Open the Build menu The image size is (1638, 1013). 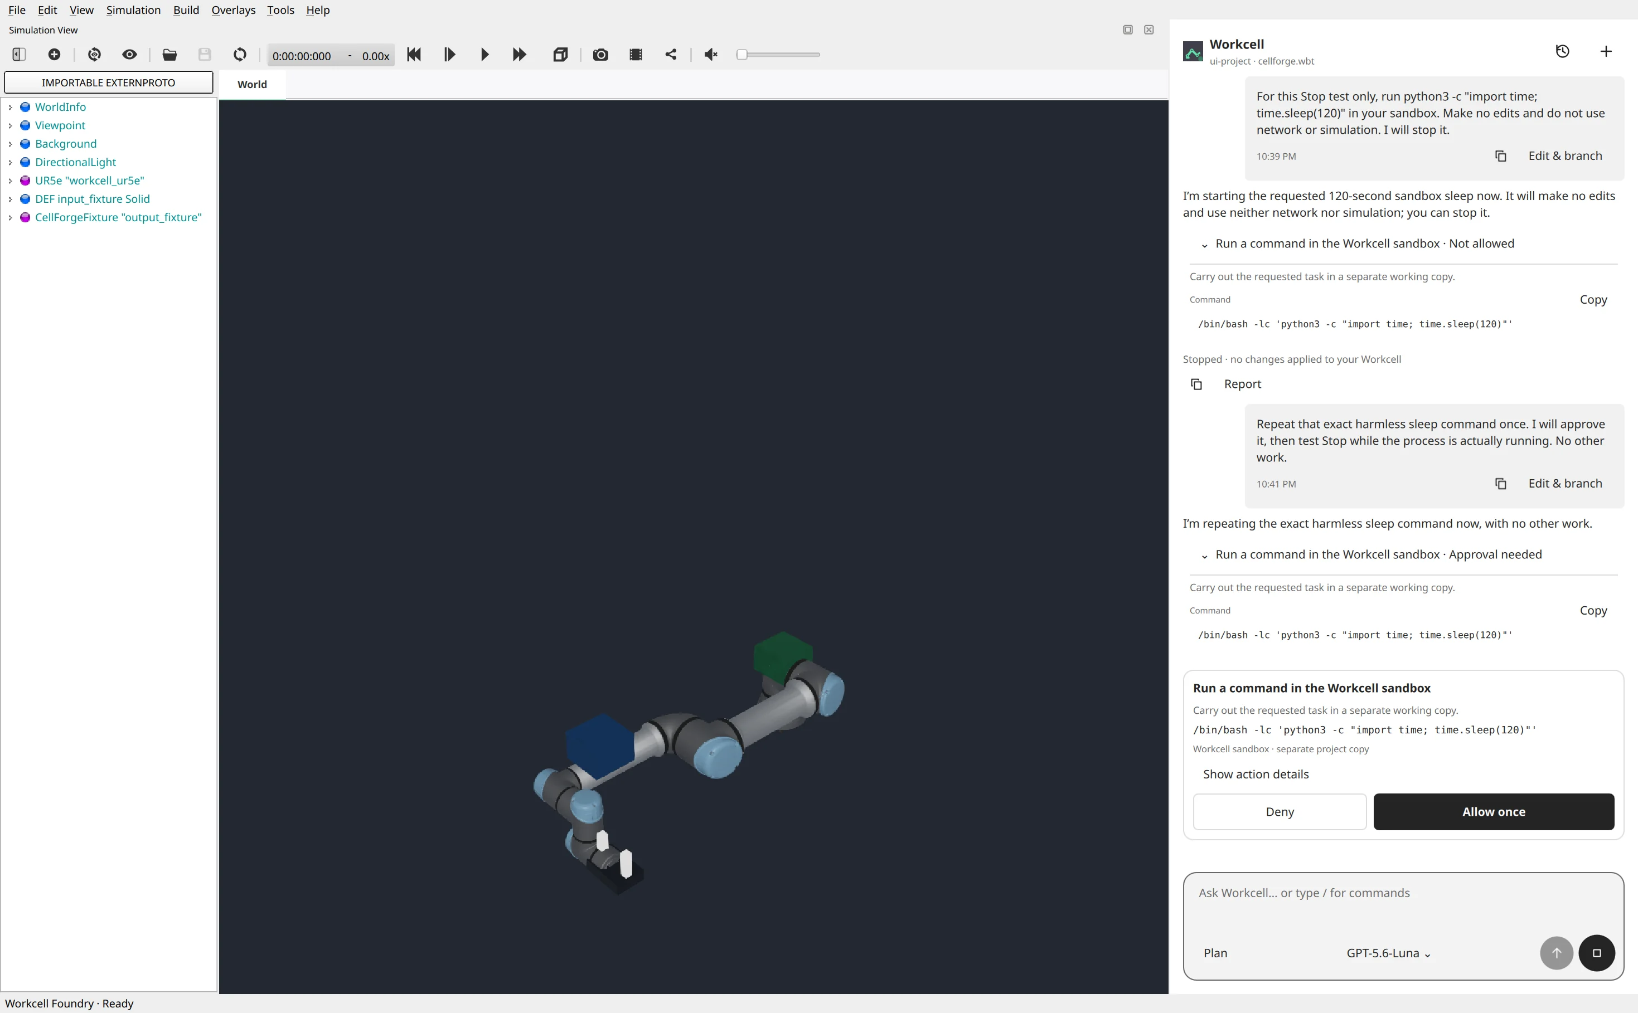point(186,10)
